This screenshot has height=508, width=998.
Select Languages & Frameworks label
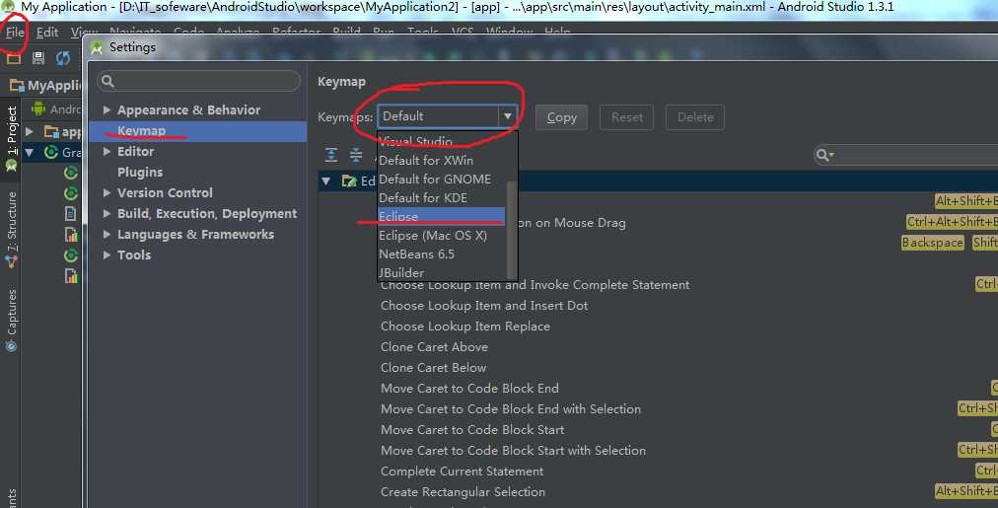click(195, 234)
